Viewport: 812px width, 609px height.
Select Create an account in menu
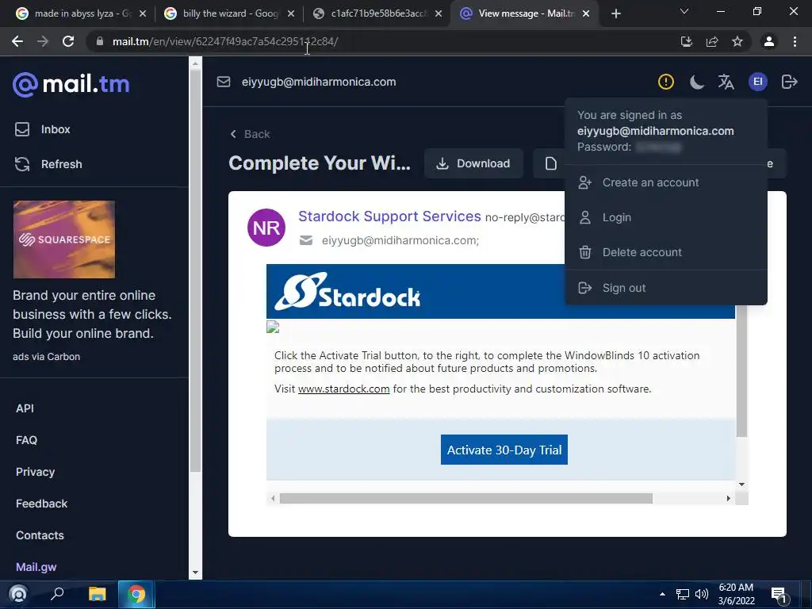coord(665,182)
